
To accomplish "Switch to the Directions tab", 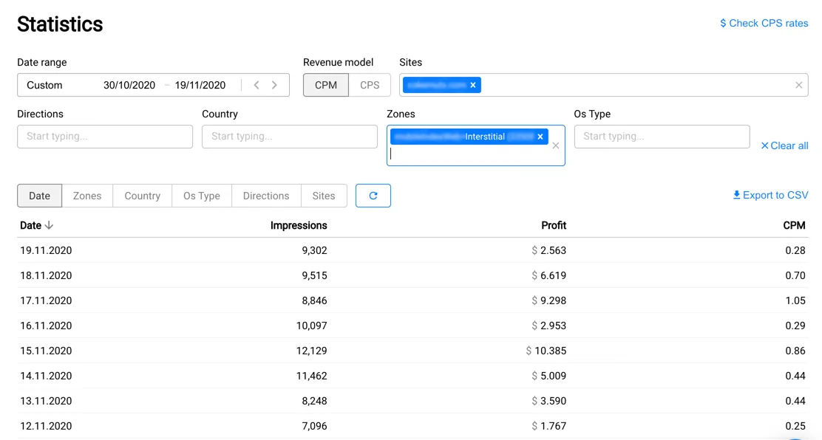I will (x=266, y=196).
